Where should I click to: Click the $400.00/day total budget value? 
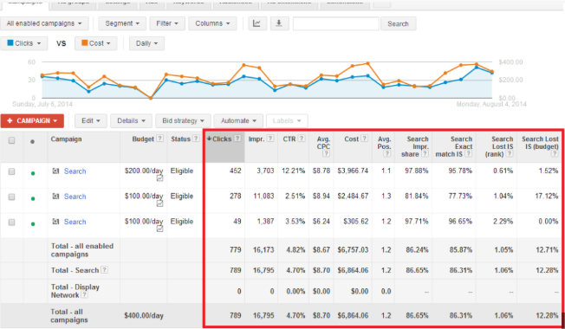(x=144, y=316)
